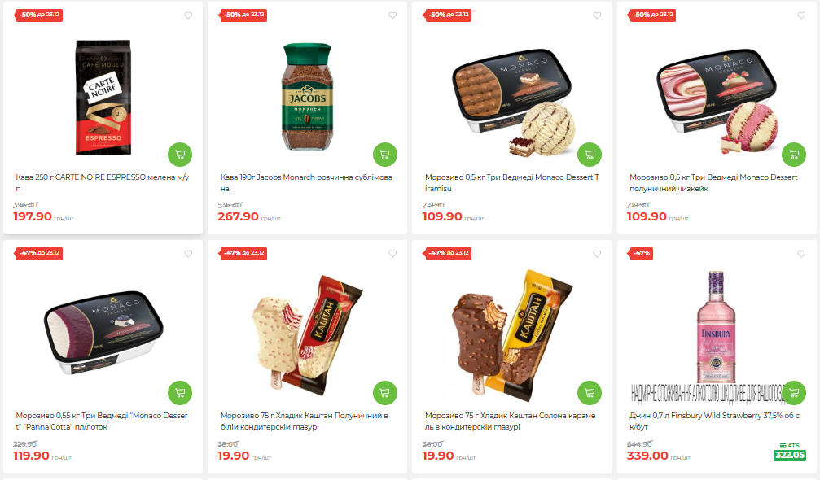The height and width of the screenshot is (480, 820).
Task: View the Carte Noire coffee package image
Action: [103, 97]
